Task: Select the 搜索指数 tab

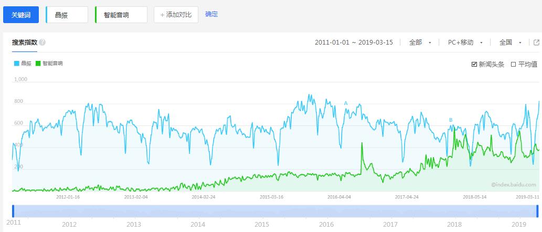Action: point(25,43)
